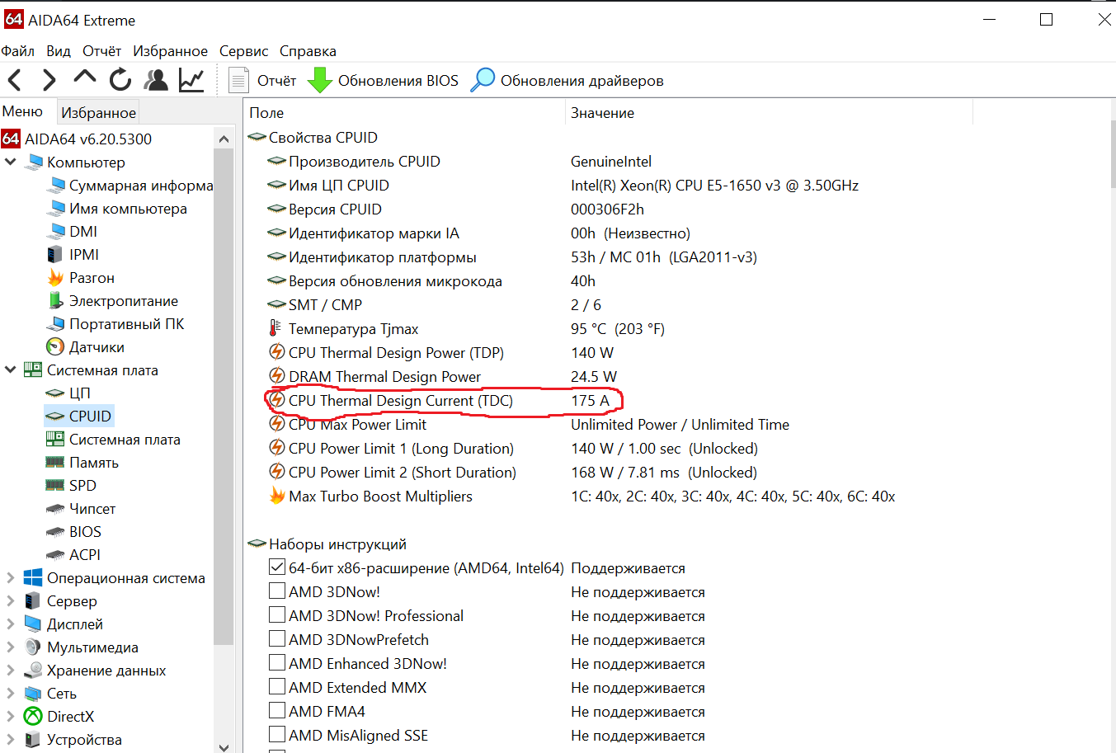
Task: Open the Отчёт menu in menu bar
Action: pyautogui.click(x=101, y=51)
